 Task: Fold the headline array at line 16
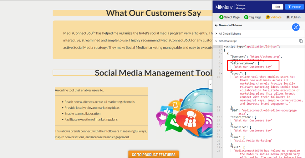click(221, 127)
